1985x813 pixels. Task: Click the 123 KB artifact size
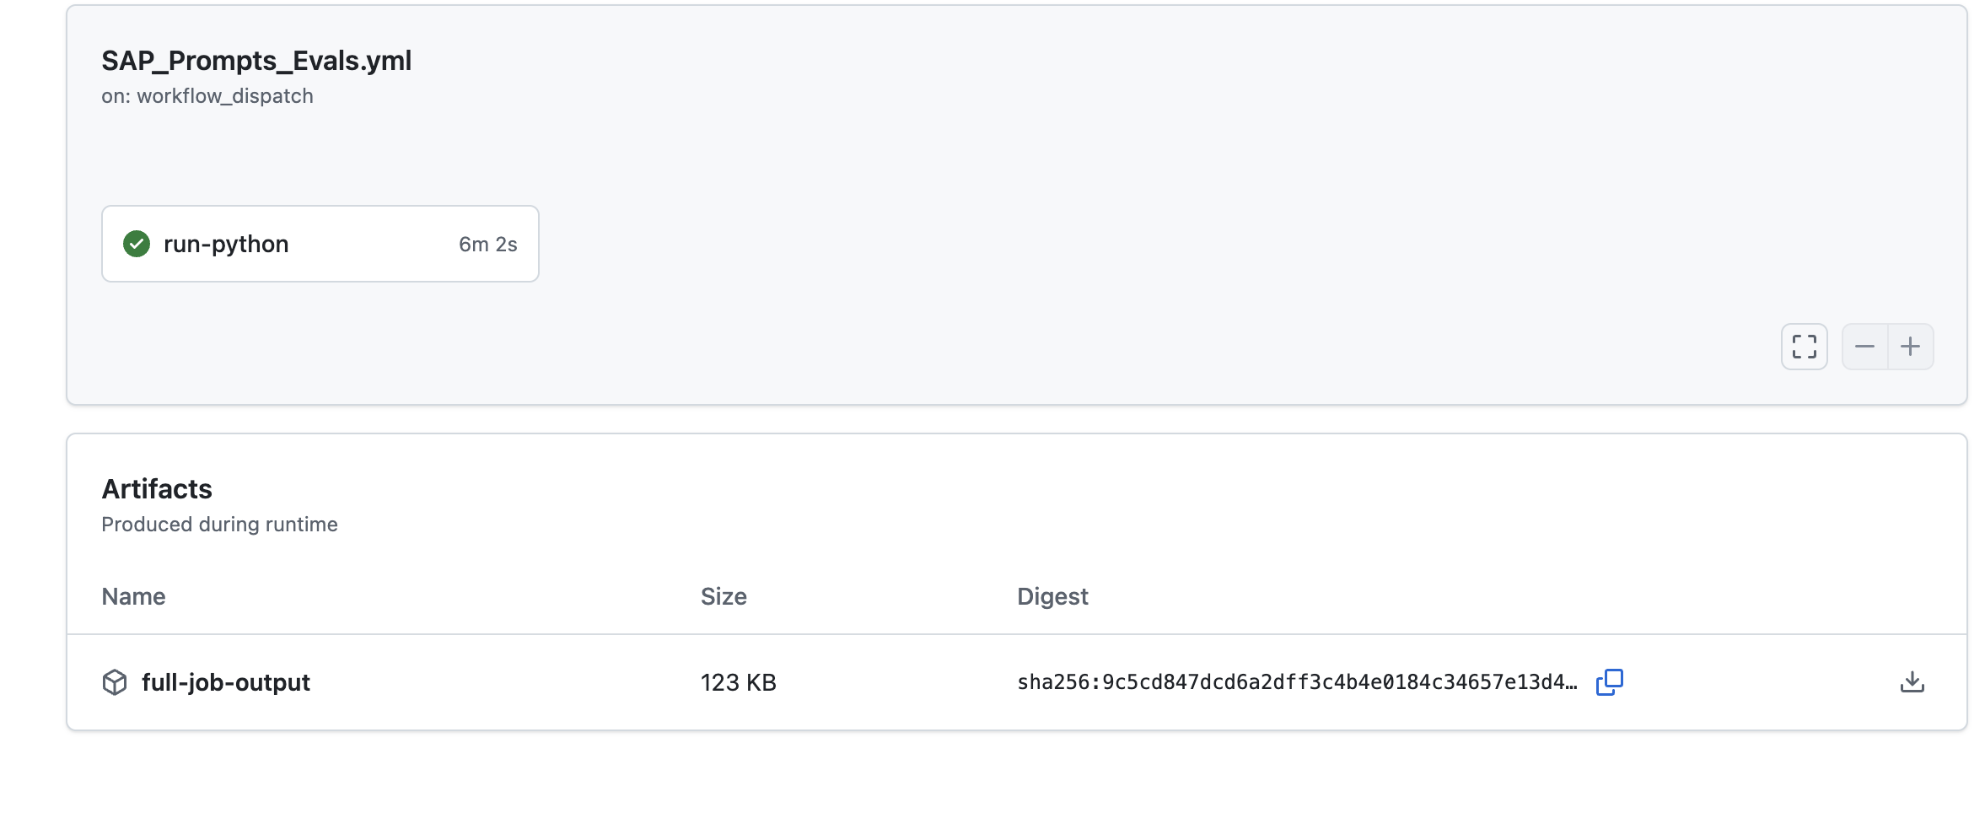click(738, 682)
